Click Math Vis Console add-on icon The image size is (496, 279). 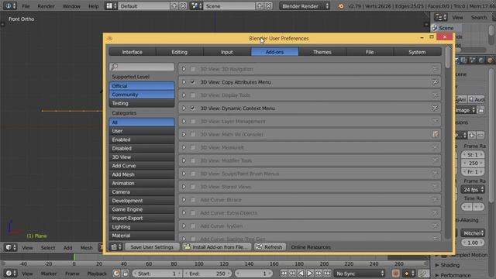pos(436,134)
